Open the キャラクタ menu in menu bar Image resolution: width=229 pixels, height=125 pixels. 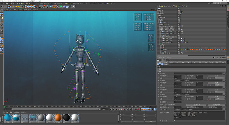(x=83, y=3)
